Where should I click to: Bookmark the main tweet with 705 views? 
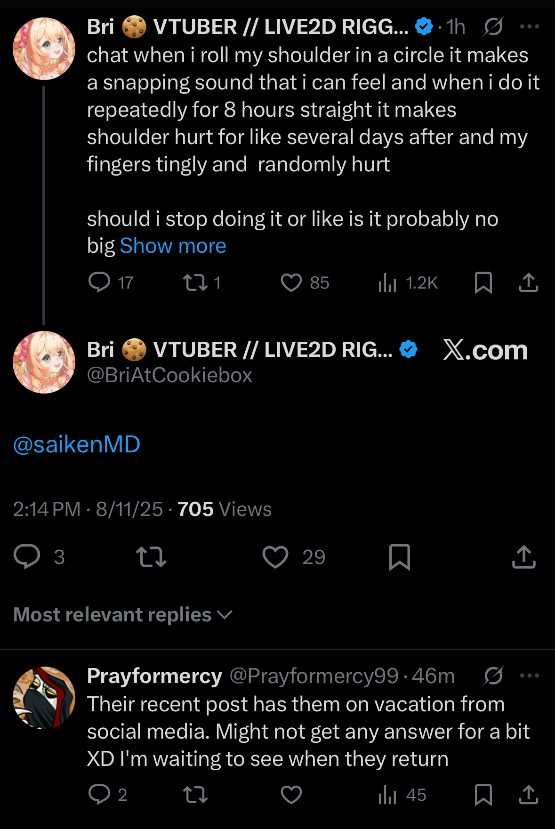pyautogui.click(x=400, y=557)
